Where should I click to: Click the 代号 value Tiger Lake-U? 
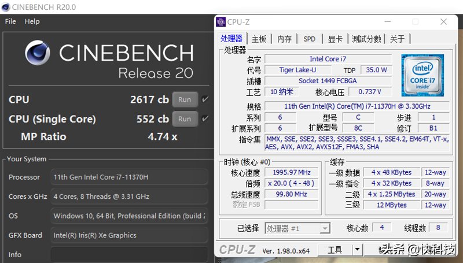[298, 70]
